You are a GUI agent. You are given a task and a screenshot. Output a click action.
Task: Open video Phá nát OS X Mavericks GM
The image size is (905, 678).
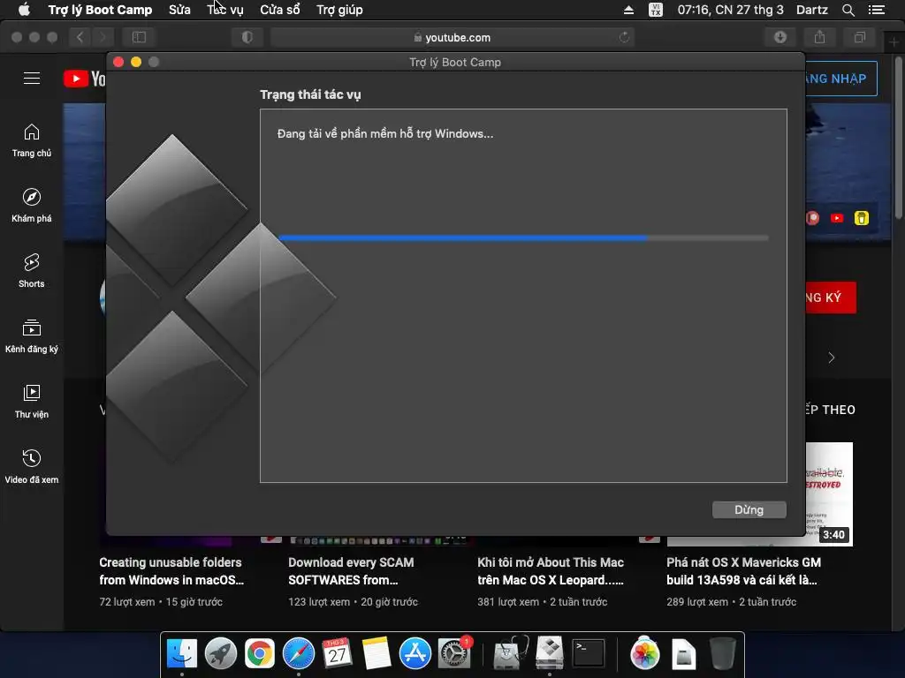tap(743, 571)
